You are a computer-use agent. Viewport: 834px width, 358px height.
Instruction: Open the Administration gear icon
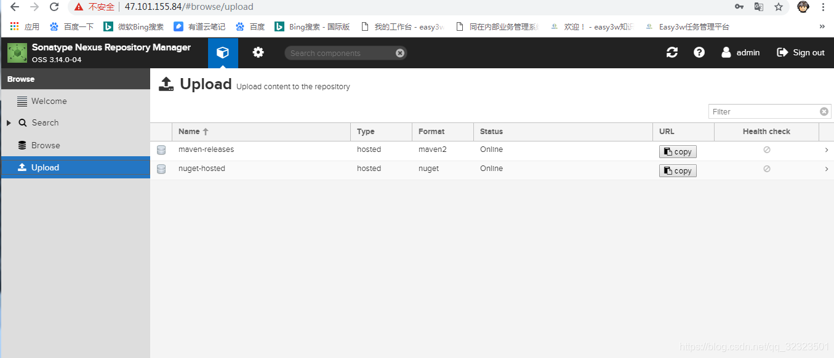[x=259, y=53]
